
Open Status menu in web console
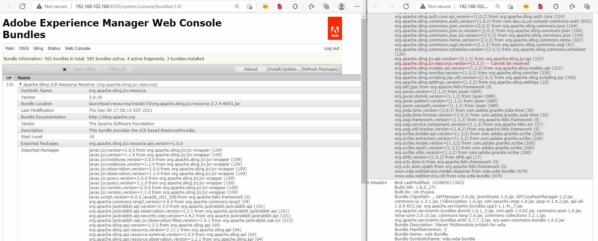tap(54, 49)
